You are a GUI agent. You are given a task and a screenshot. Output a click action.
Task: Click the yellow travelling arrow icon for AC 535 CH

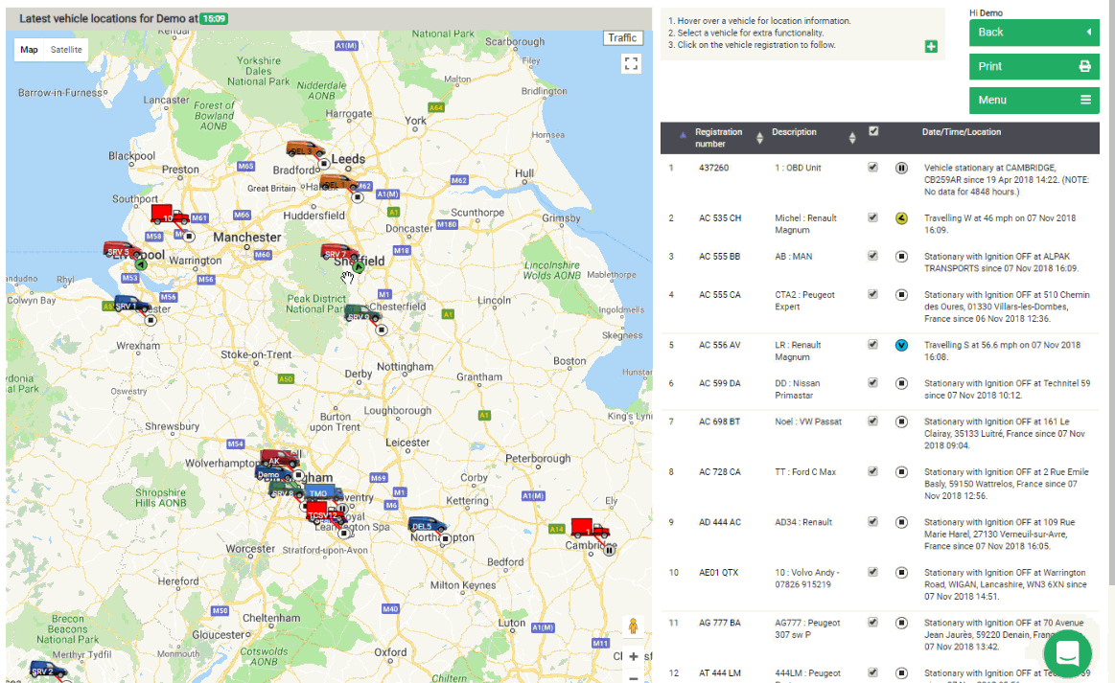[900, 217]
